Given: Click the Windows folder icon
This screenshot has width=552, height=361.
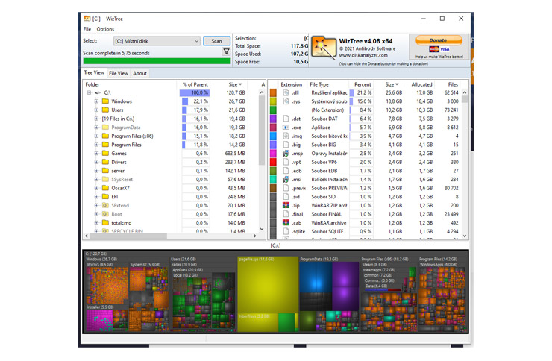Looking at the screenshot, I should click(x=105, y=101).
